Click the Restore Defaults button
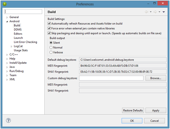 point(133,110)
